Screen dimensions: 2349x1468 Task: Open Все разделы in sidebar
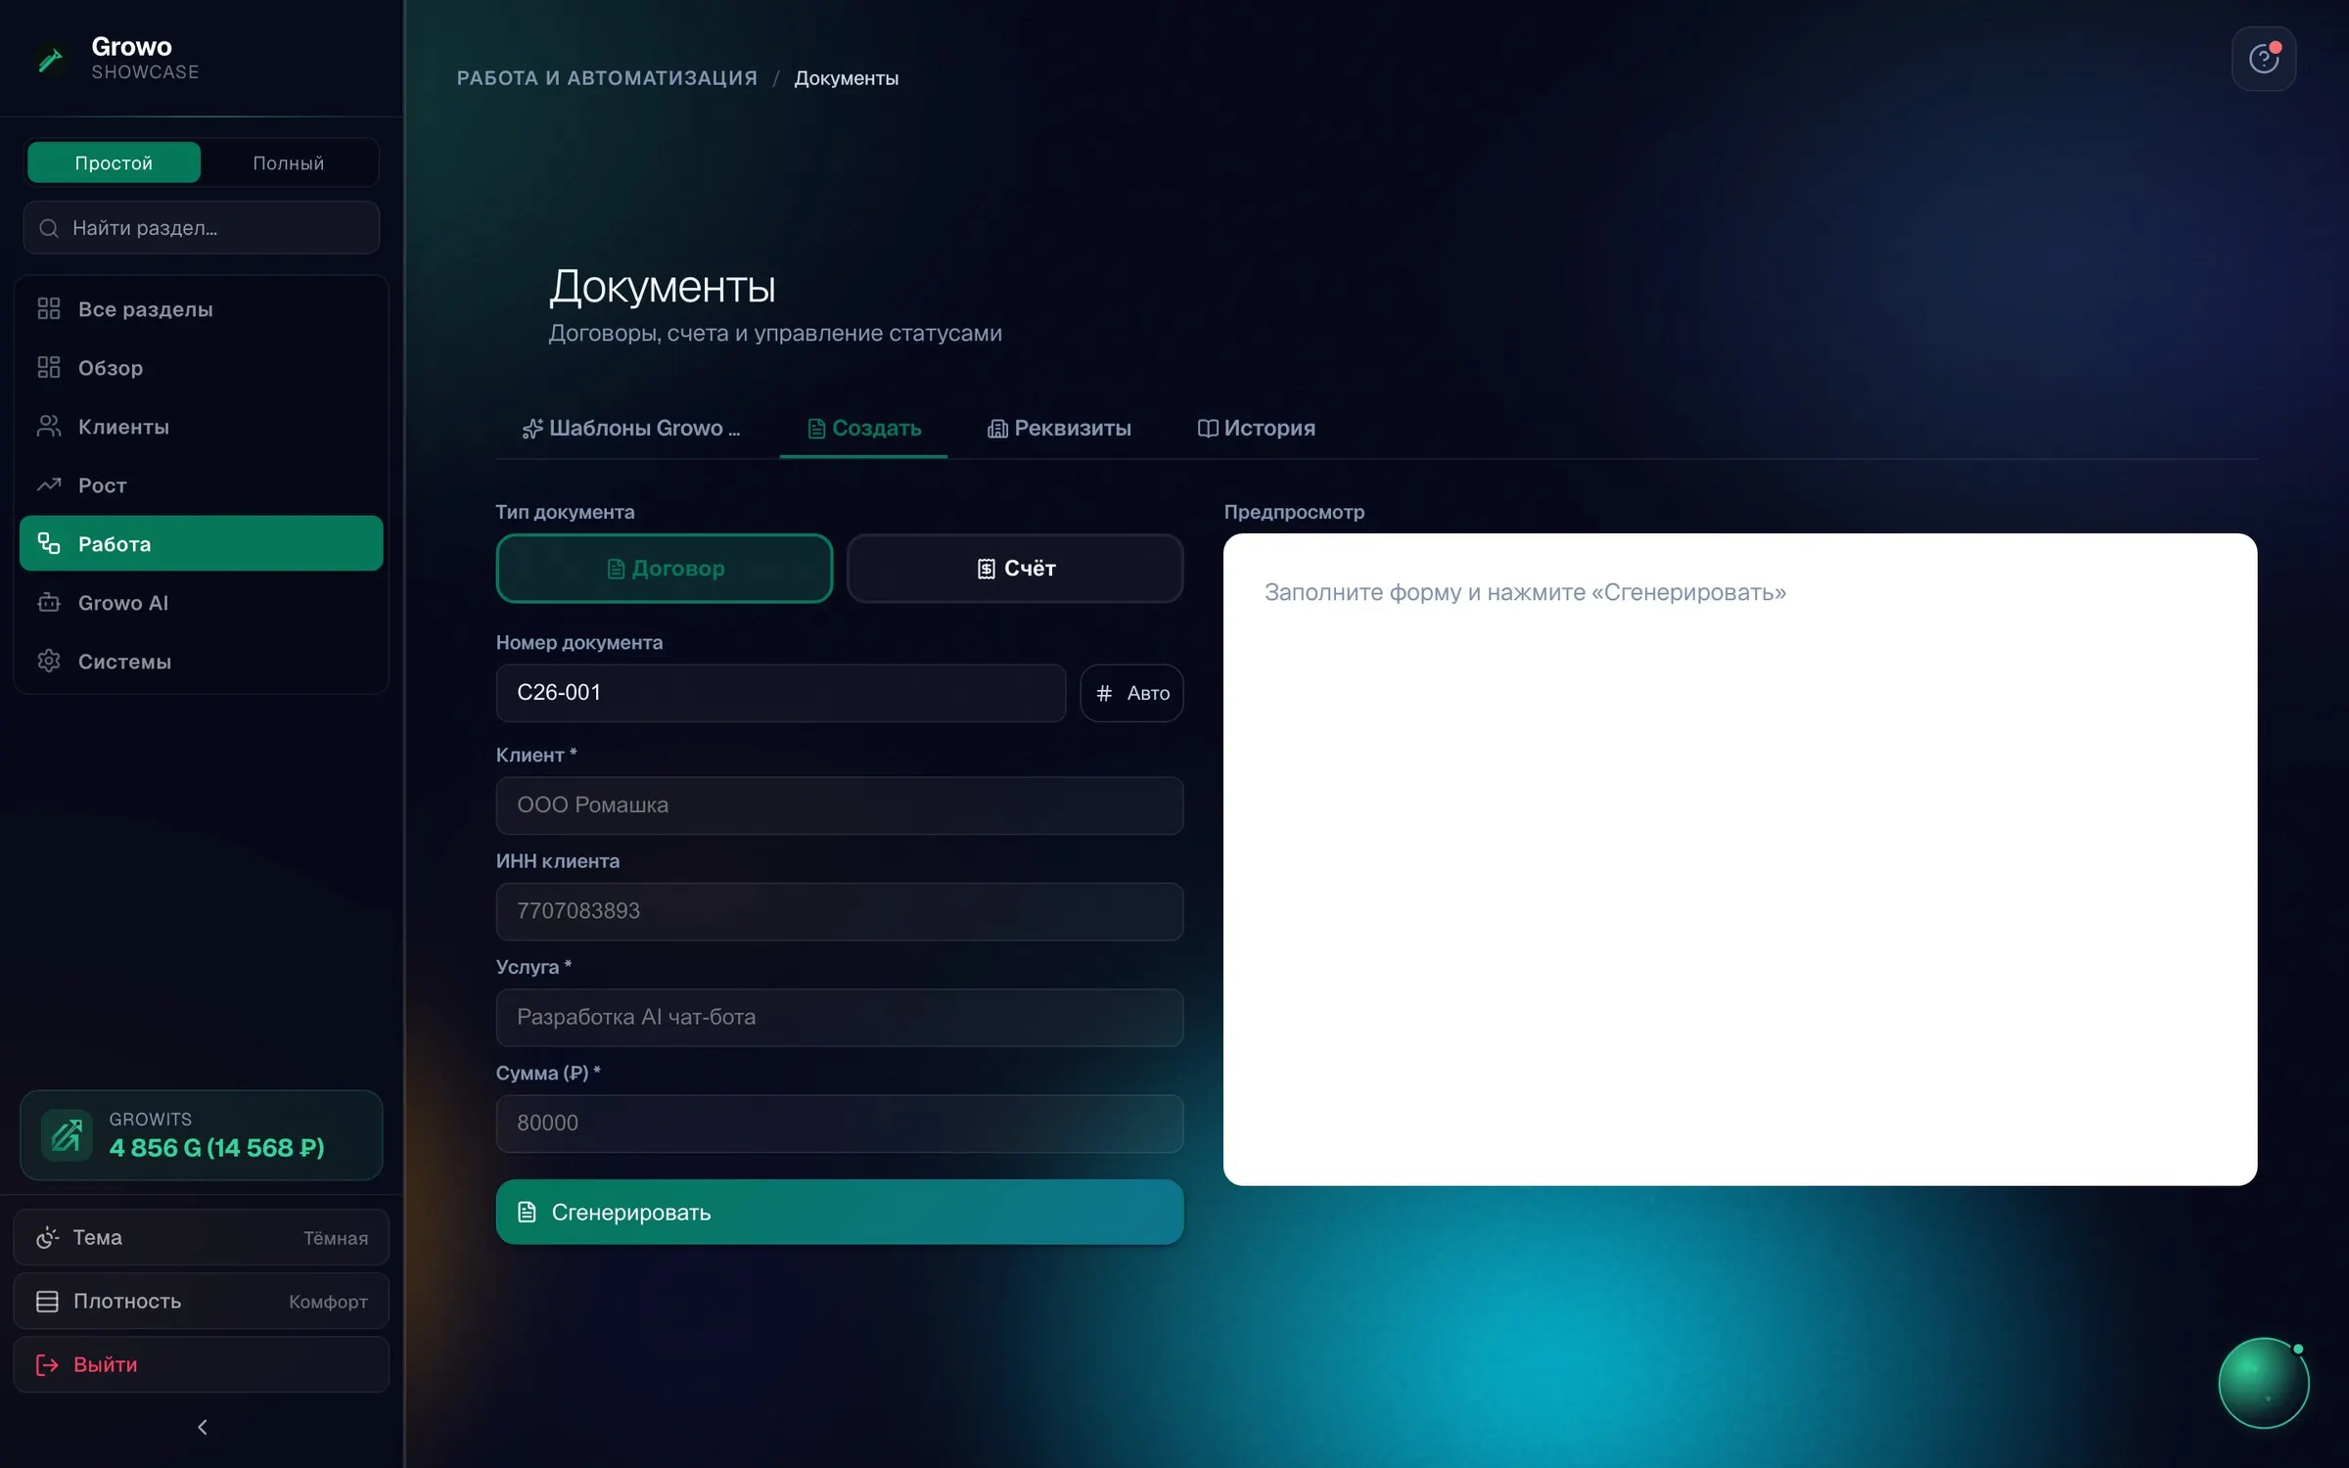pyautogui.click(x=202, y=309)
